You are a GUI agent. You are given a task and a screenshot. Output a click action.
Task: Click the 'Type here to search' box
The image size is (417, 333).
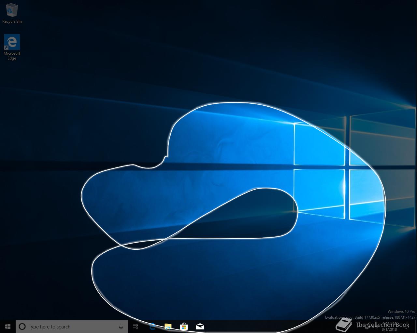pos(72,326)
